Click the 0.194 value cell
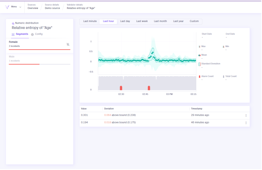The height and width of the screenshot is (170, 262). pos(85,122)
